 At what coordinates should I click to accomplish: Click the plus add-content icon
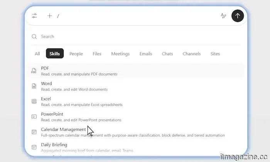click(50, 16)
